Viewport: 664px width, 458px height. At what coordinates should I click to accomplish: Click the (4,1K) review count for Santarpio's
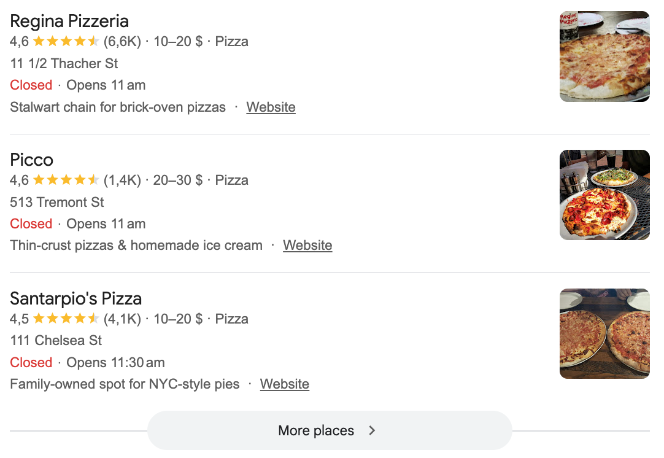click(122, 319)
